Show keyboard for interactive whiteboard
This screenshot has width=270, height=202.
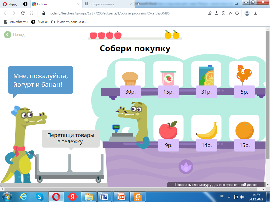[x=216, y=185]
